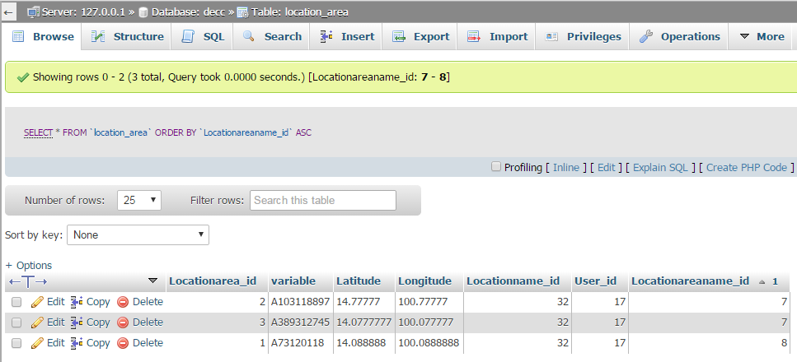797x362 pixels.
Task: Click the Structure tab icon
Action: 97,36
